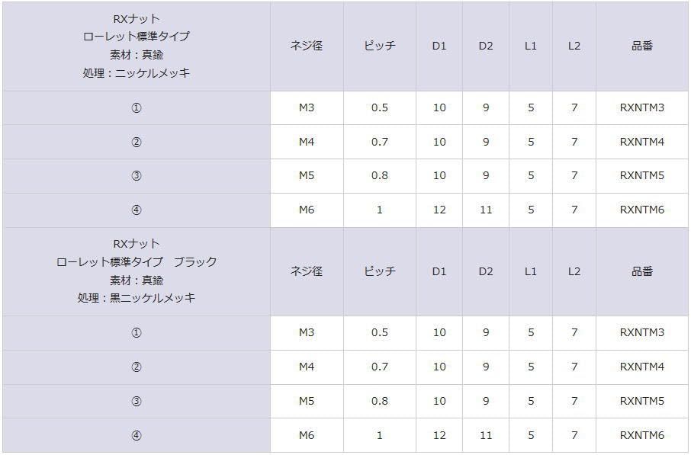Viewport: 691px width, 455px height.
Task: Click the 0.7 pitch value in the top table
Action: point(379,142)
